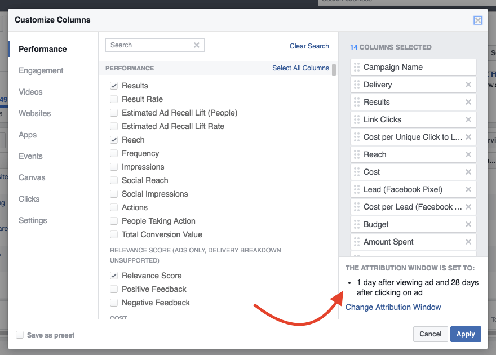The height and width of the screenshot is (355, 496).
Task: Select the Campaign Name column row
Action: [x=413, y=67]
